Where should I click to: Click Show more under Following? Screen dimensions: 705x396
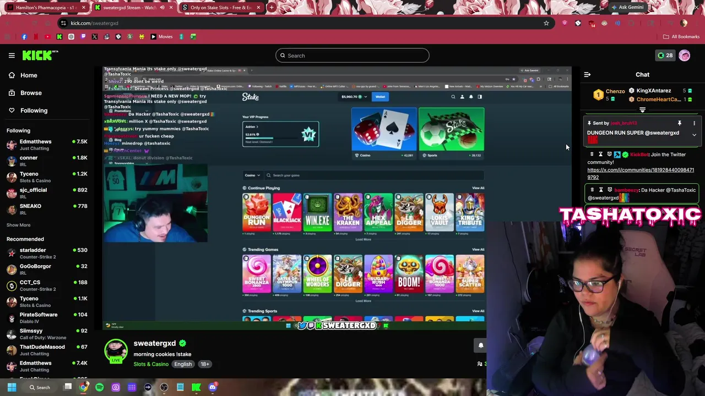pos(18,225)
